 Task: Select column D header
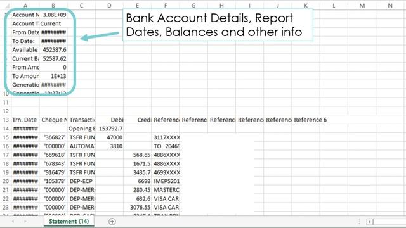tap(109, 6)
